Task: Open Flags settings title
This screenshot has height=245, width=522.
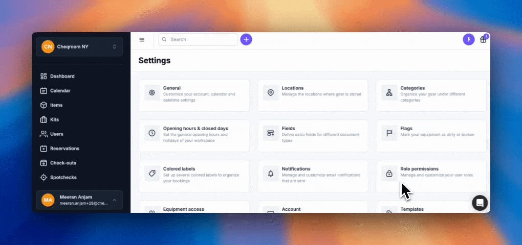Action: point(406,129)
